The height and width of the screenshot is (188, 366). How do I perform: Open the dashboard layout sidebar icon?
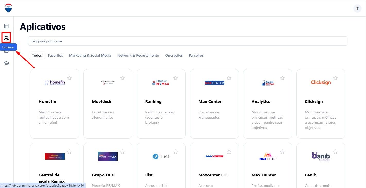coord(6,26)
